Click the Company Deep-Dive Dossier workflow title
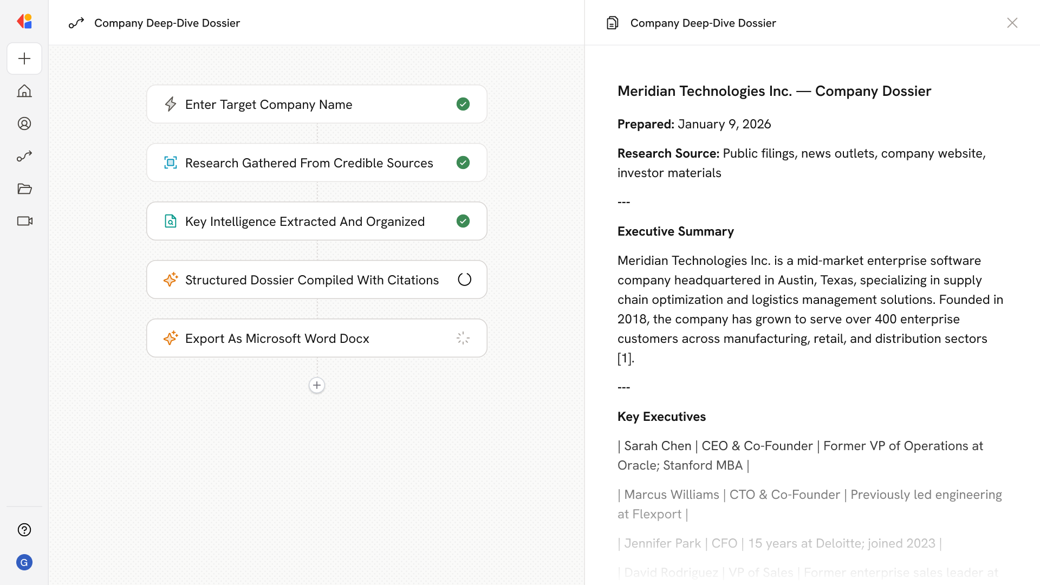The image size is (1040, 585). [x=167, y=23]
